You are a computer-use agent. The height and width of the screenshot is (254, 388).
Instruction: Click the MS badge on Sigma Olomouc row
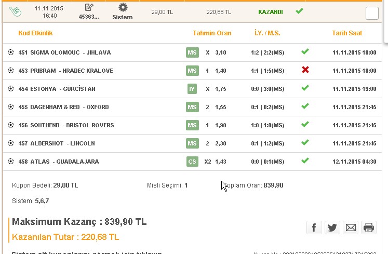click(x=192, y=52)
